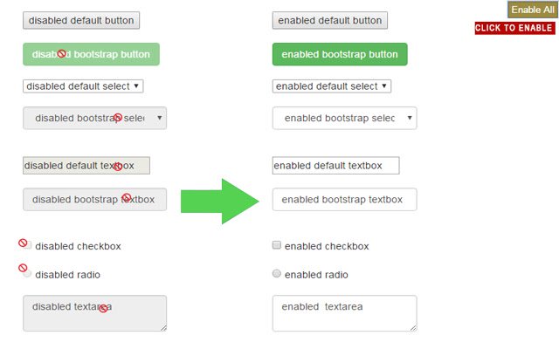This screenshot has height=349, width=559.
Task: Check the enabled checkbox
Action: (277, 245)
